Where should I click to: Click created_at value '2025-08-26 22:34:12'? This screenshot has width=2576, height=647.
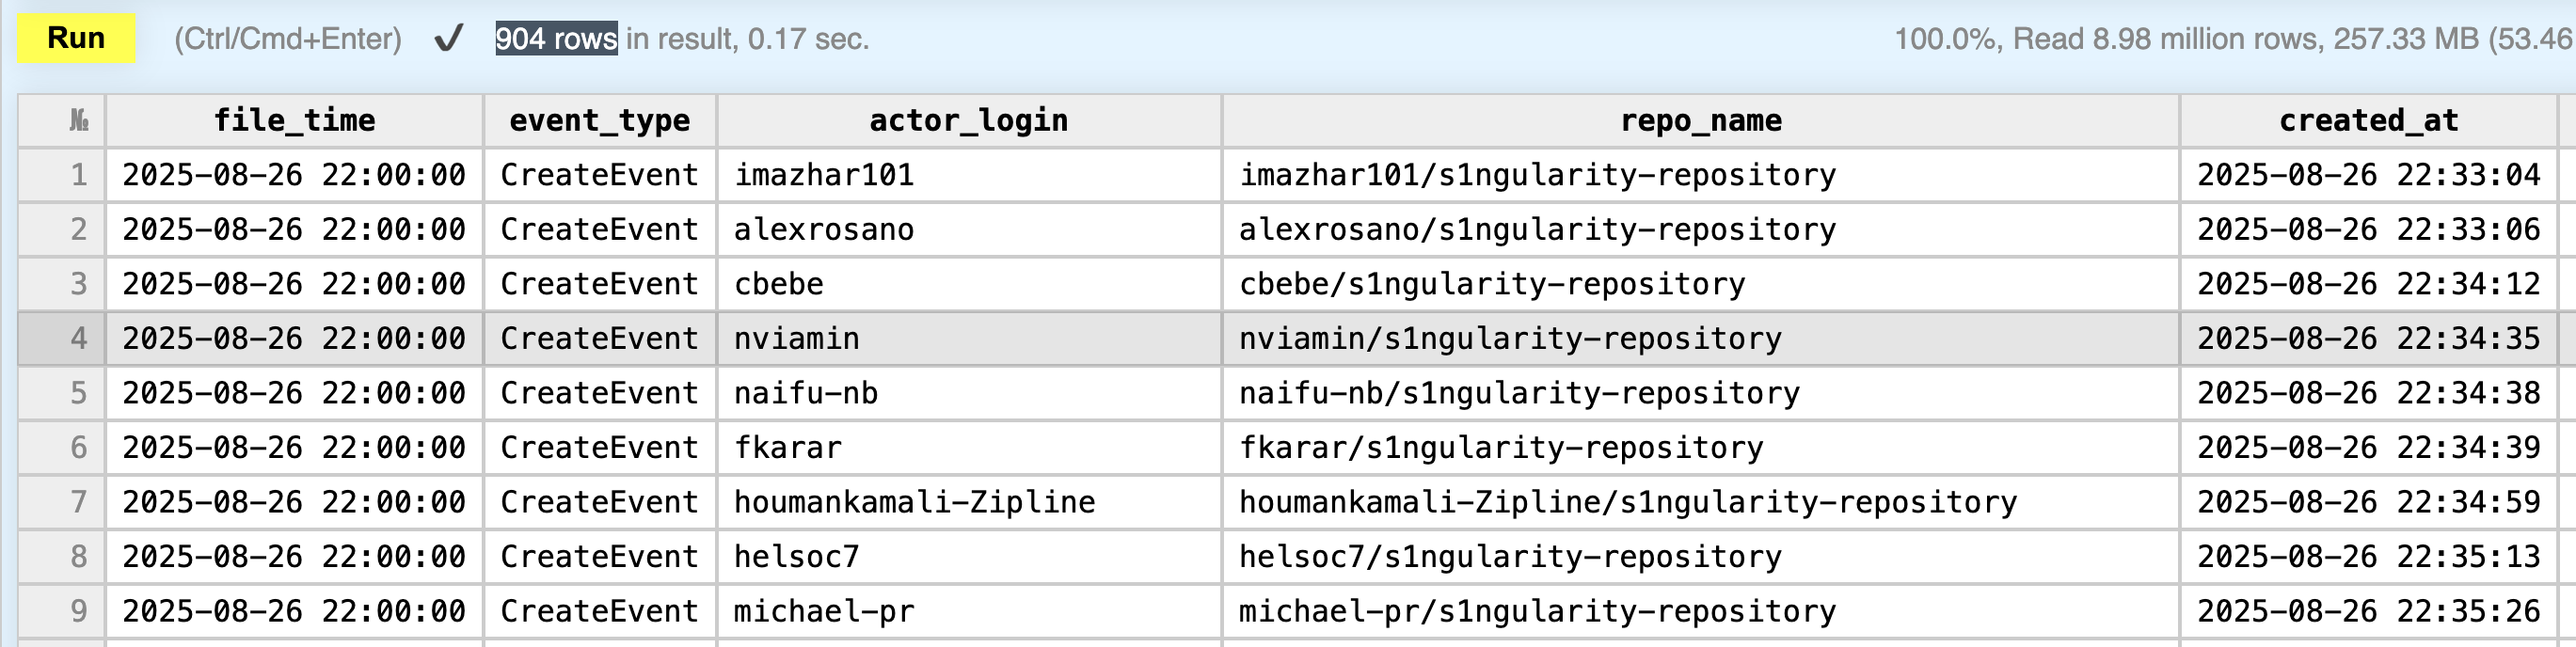(x=2369, y=284)
